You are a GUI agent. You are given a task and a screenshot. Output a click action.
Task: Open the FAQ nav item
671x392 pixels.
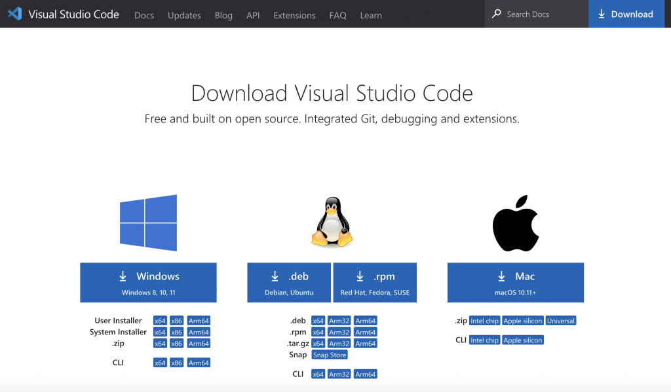tap(337, 16)
